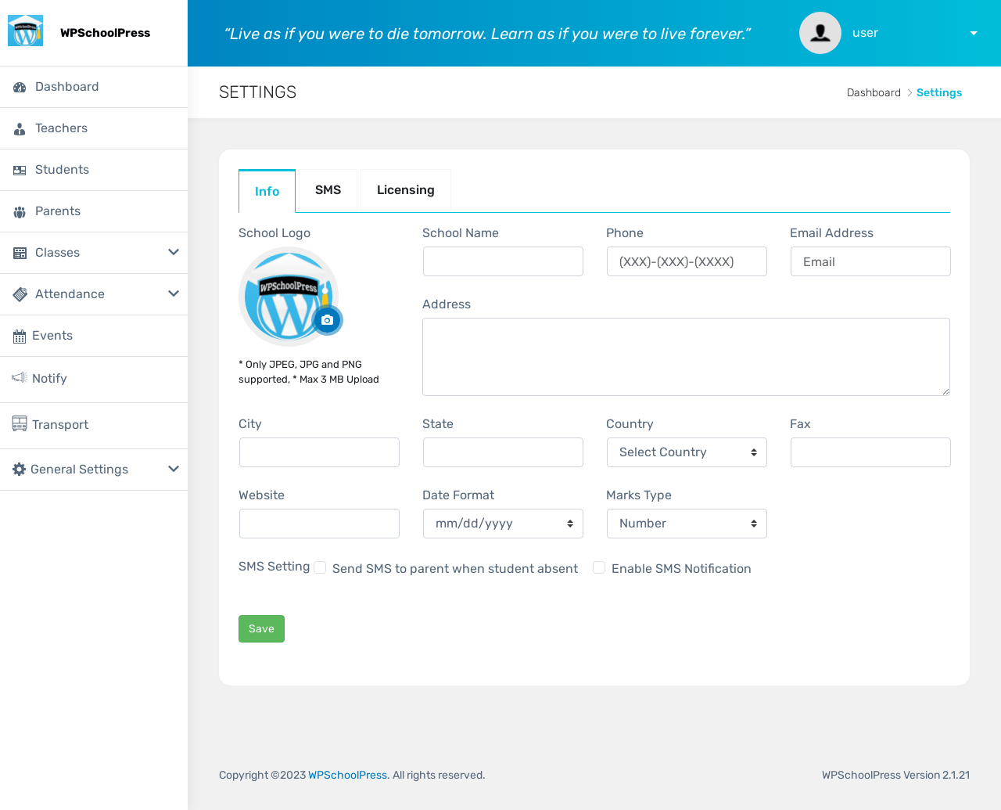The height and width of the screenshot is (810, 1001).
Task: Switch to the SMS tab
Action: coord(328,190)
